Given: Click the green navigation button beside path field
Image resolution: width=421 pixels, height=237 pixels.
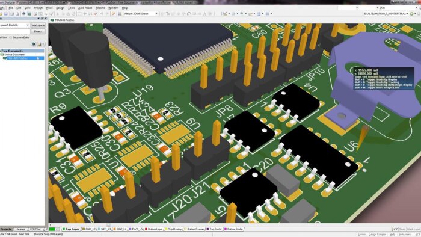Looking at the screenshot, I should click(x=412, y=14).
